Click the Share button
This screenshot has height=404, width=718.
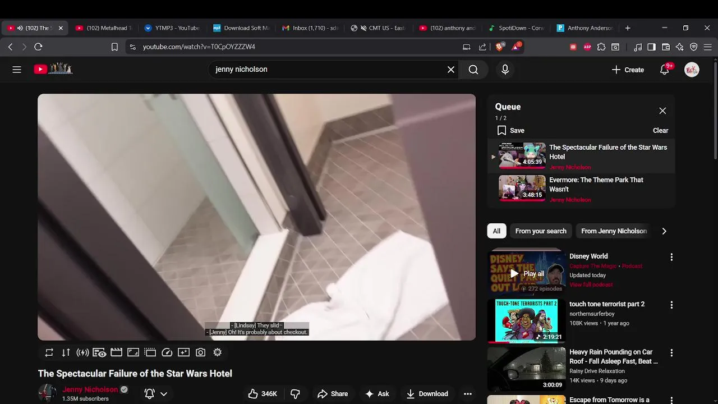point(333,394)
